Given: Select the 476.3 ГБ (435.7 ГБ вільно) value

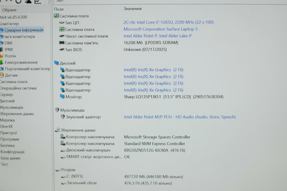Looking at the screenshot, I should click(x=148, y=183).
